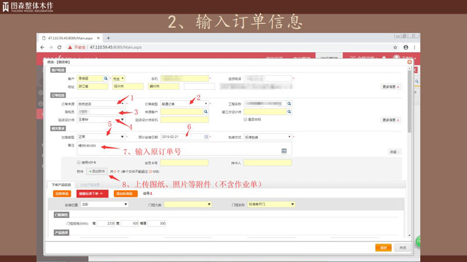Image resolution: width=467 pixels, height=262 pixels.
Task: Open the 安装位置 dropdown
Action: point(127,204)
